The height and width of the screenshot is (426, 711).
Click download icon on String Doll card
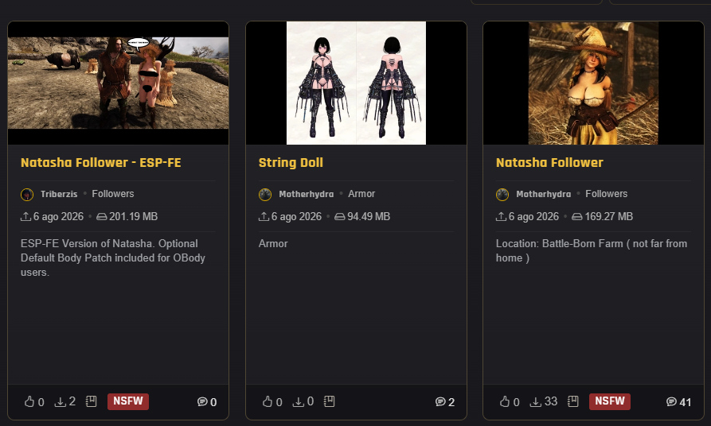[298, 401]
